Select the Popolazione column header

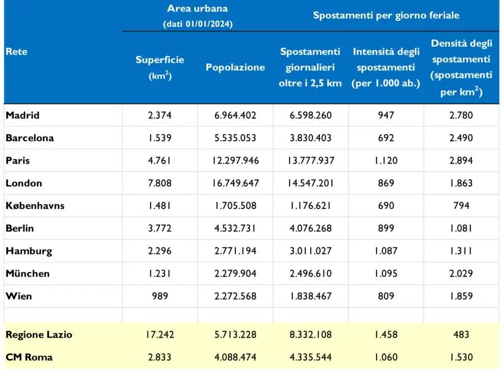pos(235,67)
